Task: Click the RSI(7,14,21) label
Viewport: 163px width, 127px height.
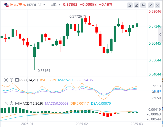Action: point(28,80)
